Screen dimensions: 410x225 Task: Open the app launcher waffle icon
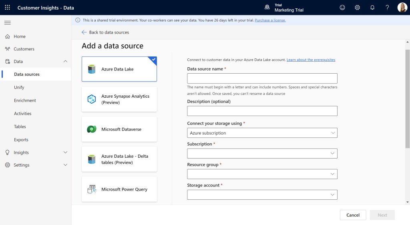[x=7, y=8]
